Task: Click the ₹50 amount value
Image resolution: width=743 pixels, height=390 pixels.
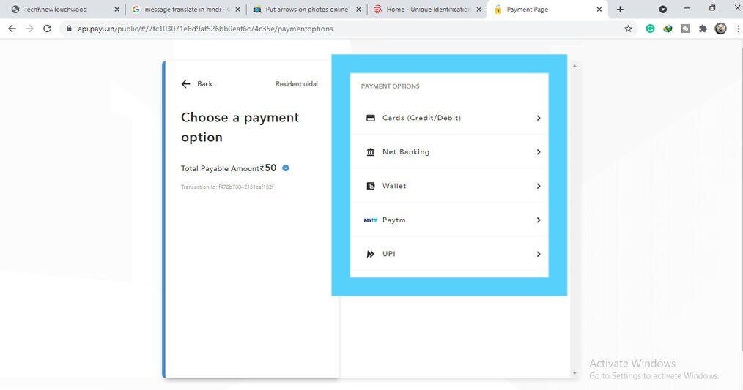Action: point(268,168)
